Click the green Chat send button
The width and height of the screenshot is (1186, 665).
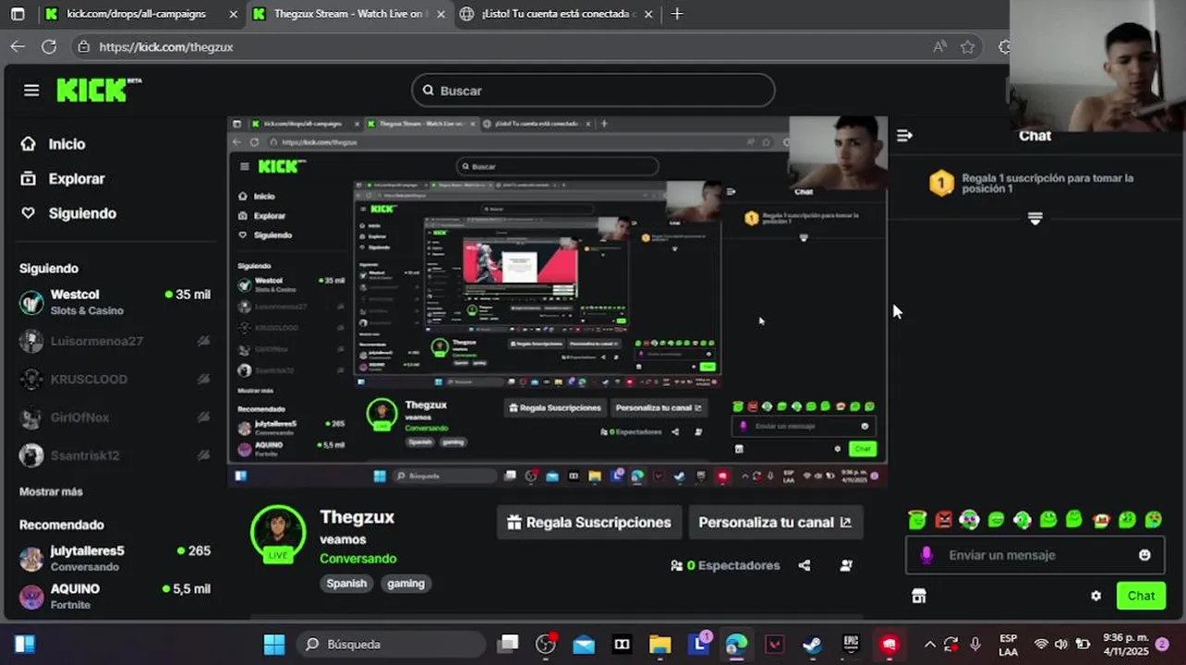[1141, 596]
